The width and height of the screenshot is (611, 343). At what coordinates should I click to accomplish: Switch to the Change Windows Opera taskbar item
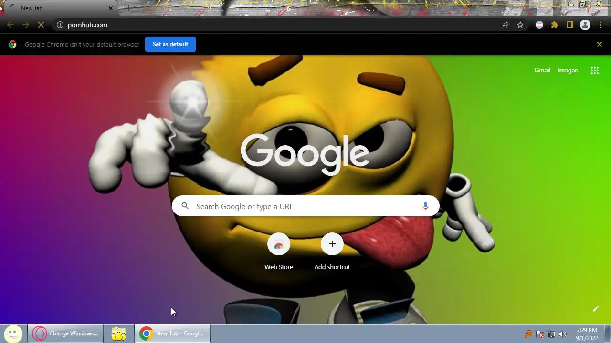tap(65, 333)
